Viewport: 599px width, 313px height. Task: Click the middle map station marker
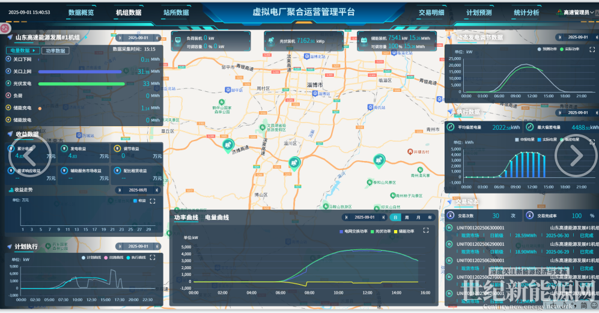pos(294,162)
